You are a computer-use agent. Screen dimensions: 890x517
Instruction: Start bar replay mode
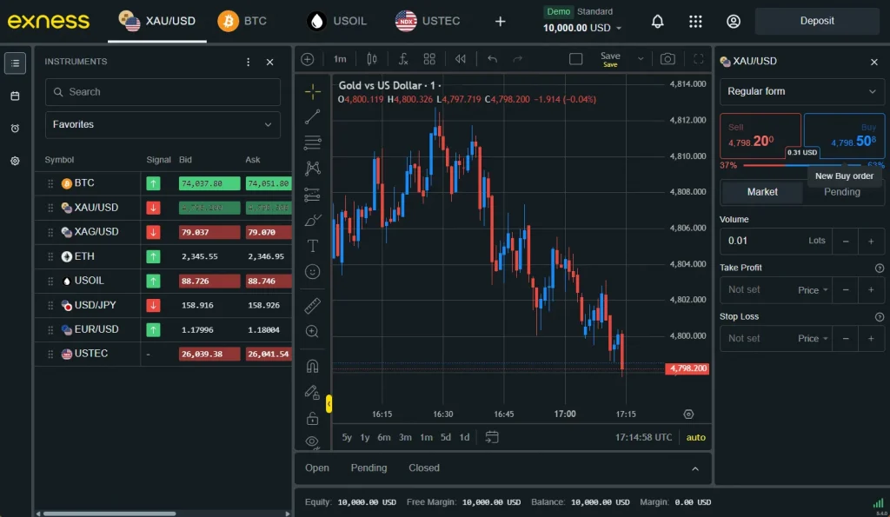pyautogui.click(x=461, y=59)
